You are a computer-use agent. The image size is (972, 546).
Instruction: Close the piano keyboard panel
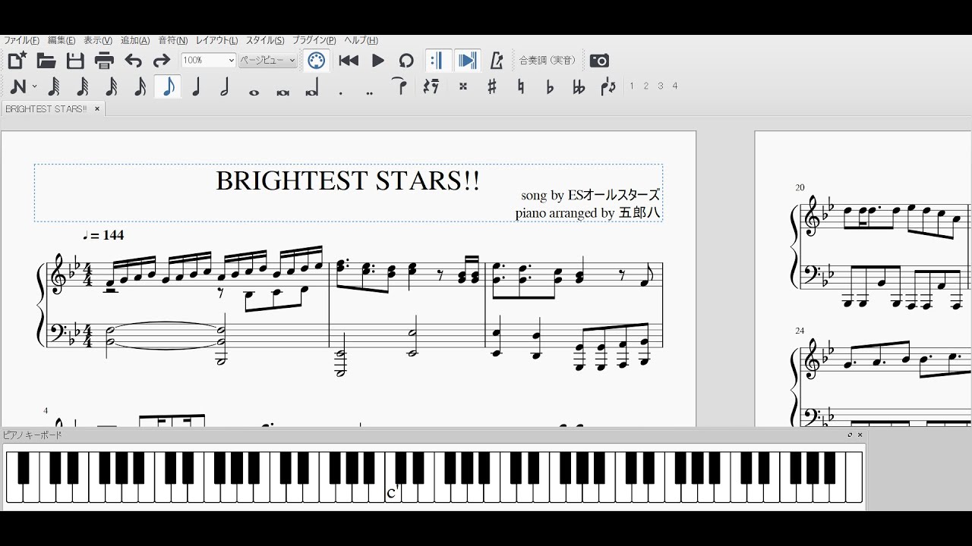860,435
